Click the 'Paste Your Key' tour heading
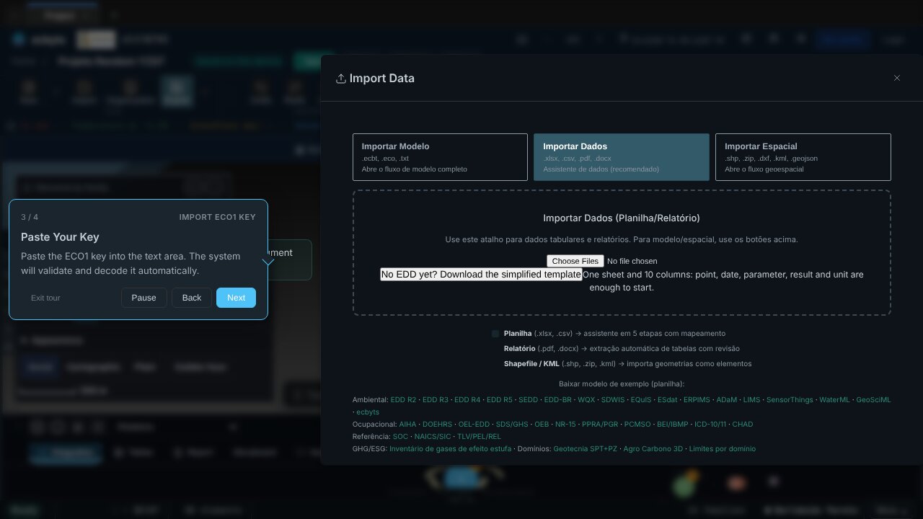Screen dimensions: 923x519 tap(60, 237)
